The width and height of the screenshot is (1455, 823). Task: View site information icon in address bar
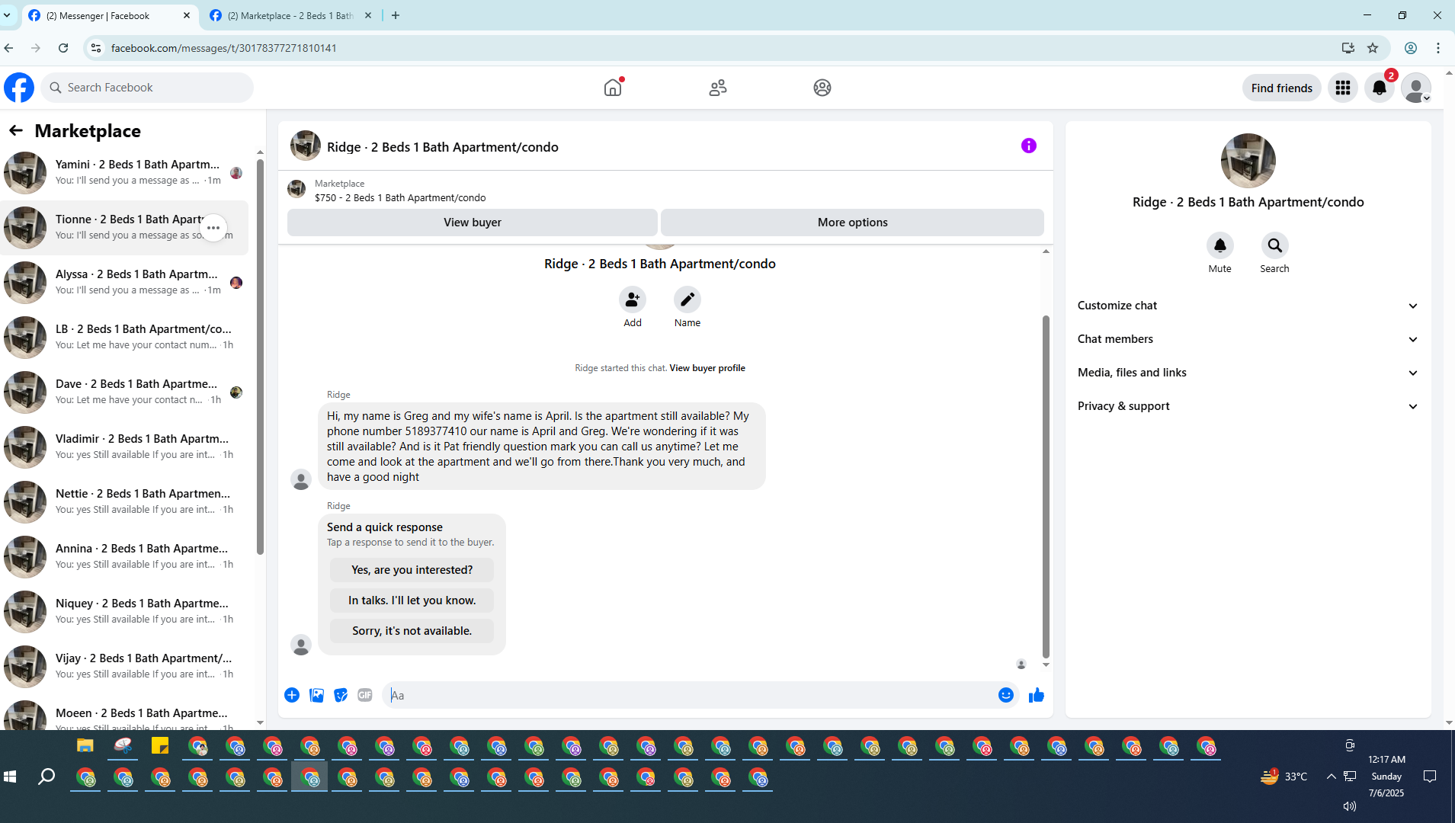pyautogui.click(x=95, y=48)
